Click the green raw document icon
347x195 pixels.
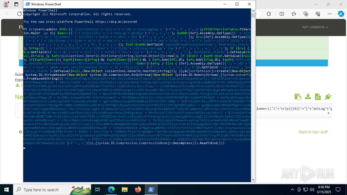[318, 97]
